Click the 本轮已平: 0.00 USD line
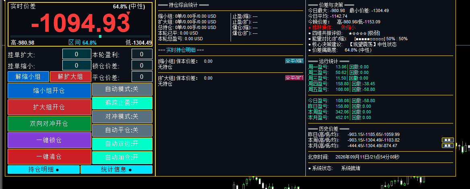 coord(178,33)
